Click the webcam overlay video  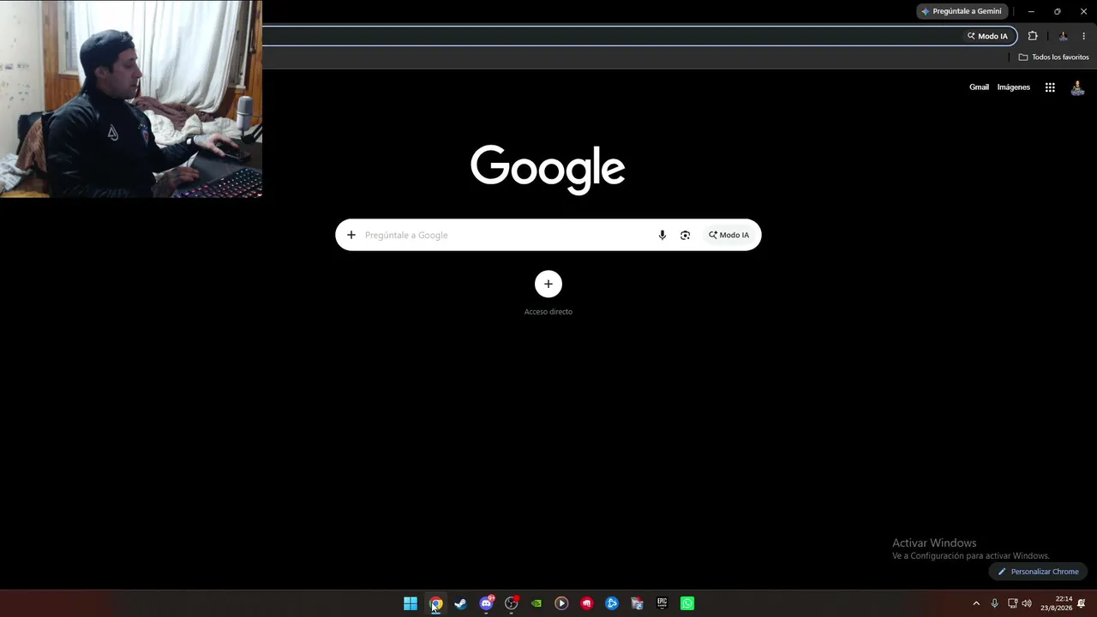pyautogui.click(x=131, y=99)
